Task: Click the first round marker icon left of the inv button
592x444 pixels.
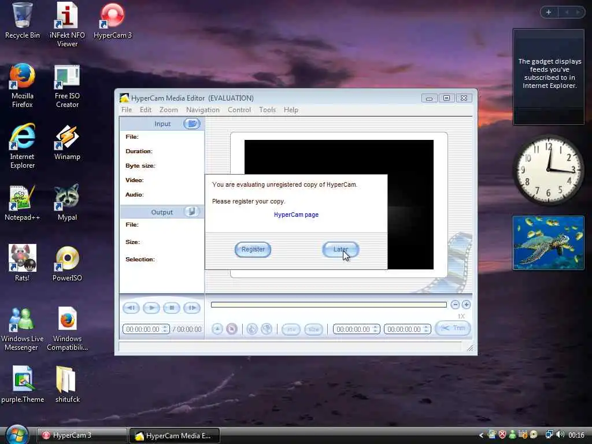Action: pos(252,329)
